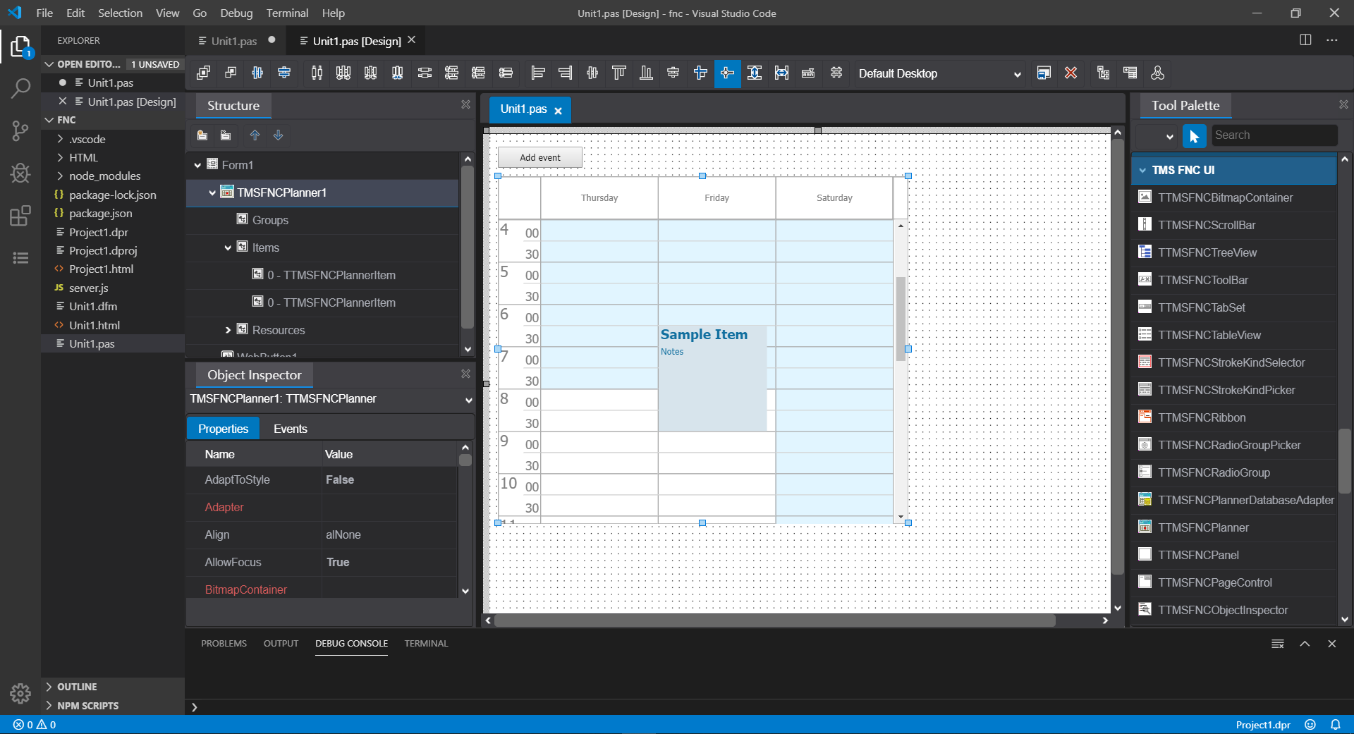Collapse the Form1 tree node
1354x734 pixels.
[x=197, y=165]
